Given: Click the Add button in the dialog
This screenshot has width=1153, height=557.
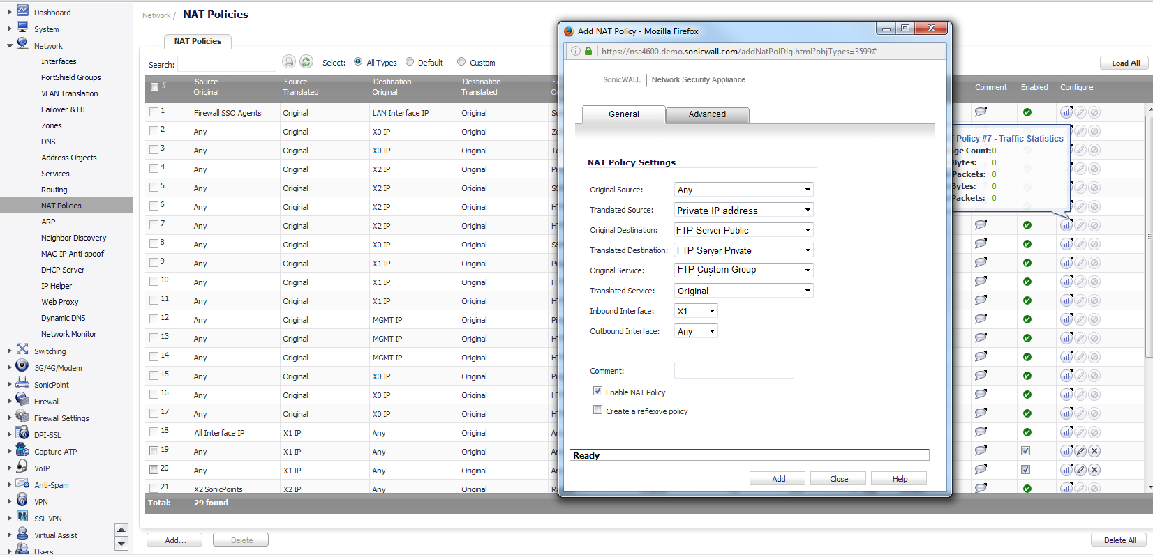Looking at the screenshot, I should point(778,479).
